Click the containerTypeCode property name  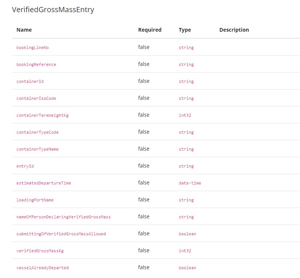pyautogui.click(x=37, y=132)
